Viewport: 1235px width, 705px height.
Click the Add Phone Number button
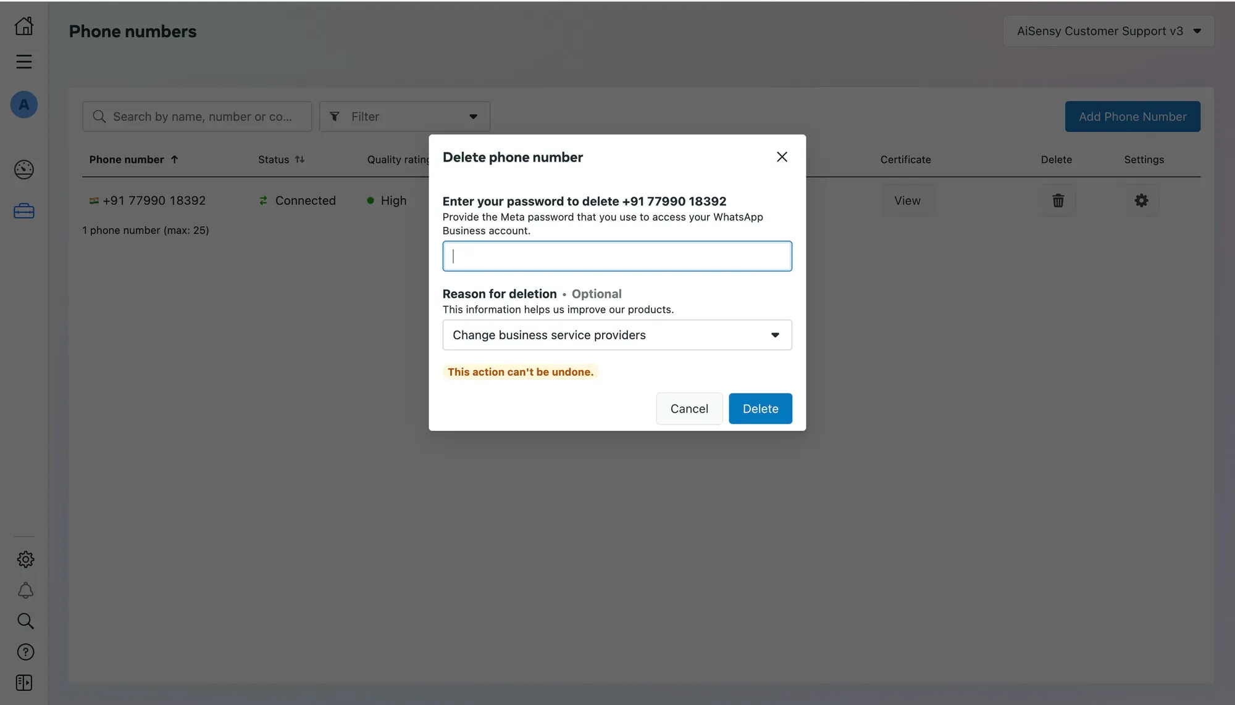(1132, 117)
